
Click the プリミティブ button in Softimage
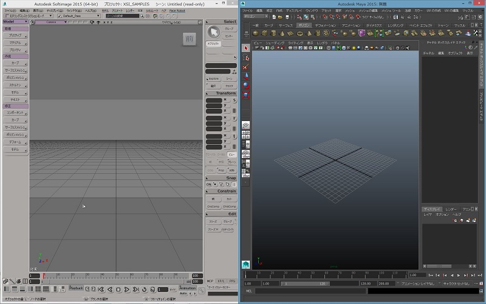click(16, 35)
